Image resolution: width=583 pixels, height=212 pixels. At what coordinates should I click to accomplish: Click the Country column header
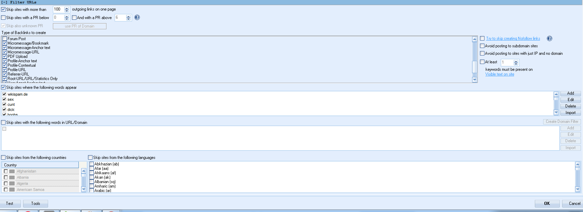coord(40,165)
